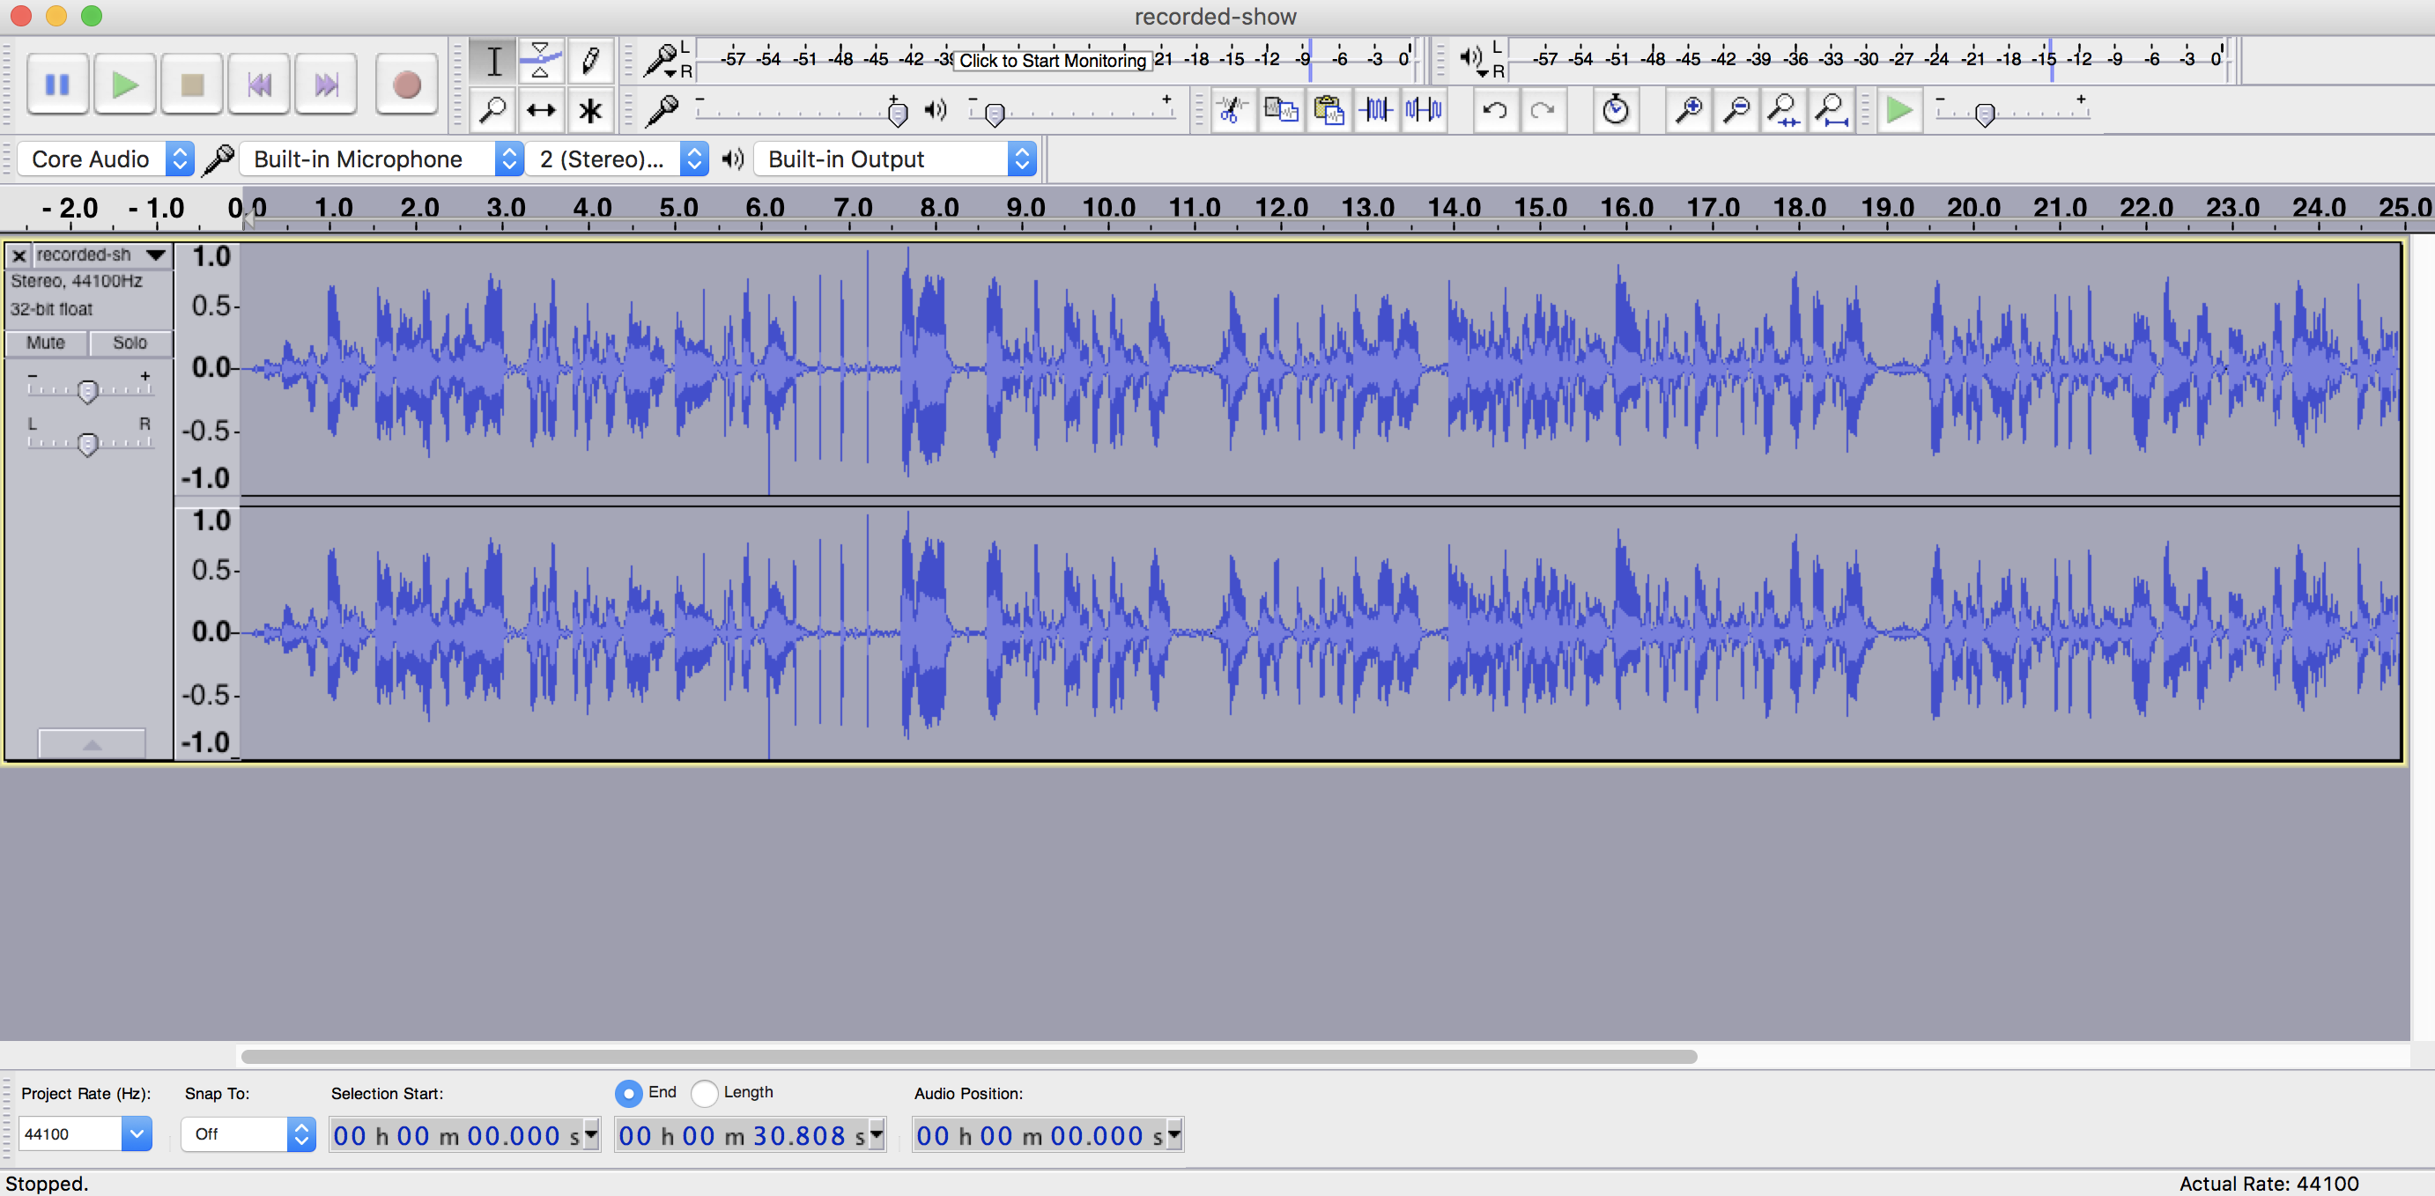
Task: Open the Sync-Lock tracks clock icon
Action: coord(1616,111)
